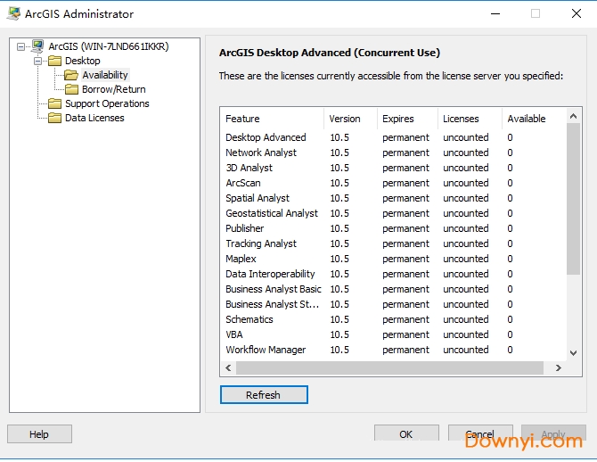Select the Spatial Analyst row
The image size is (597, 462).
(393, 198)
